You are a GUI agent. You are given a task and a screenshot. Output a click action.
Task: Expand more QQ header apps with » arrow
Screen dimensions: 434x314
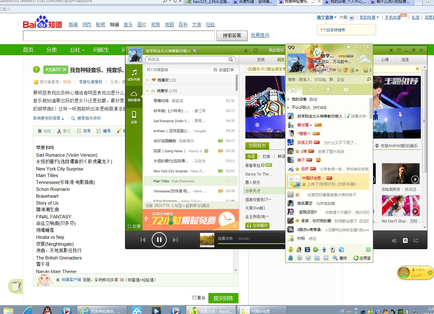click(x=357, y=70)
